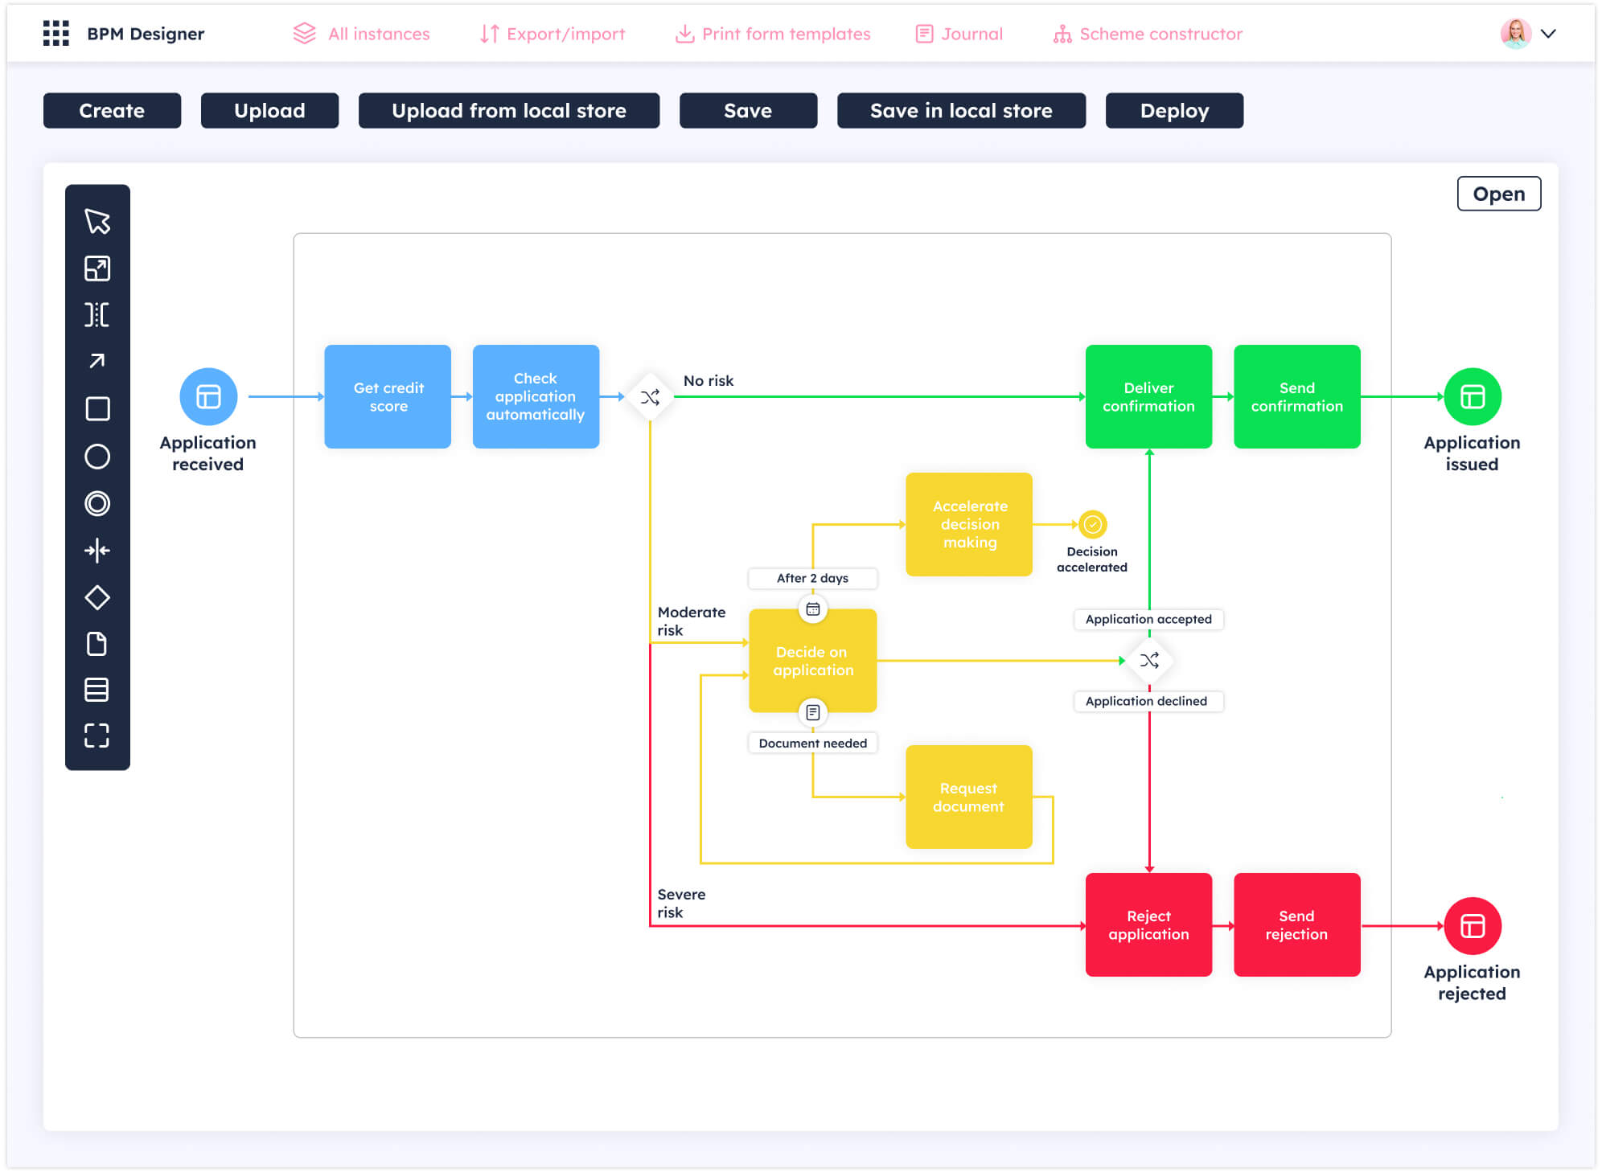Viewport: 1602px width, 1172px height.
Task: Choose the square shape tool
Action: [97, 409]
